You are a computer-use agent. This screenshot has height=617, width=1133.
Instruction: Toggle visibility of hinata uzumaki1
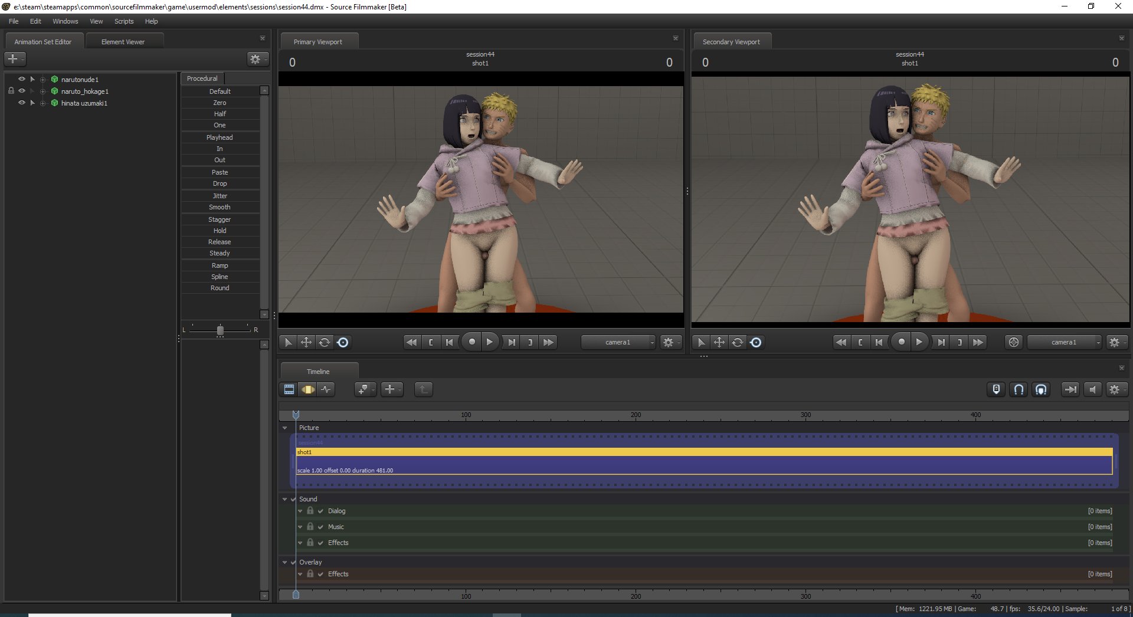(x=22, y=103)
